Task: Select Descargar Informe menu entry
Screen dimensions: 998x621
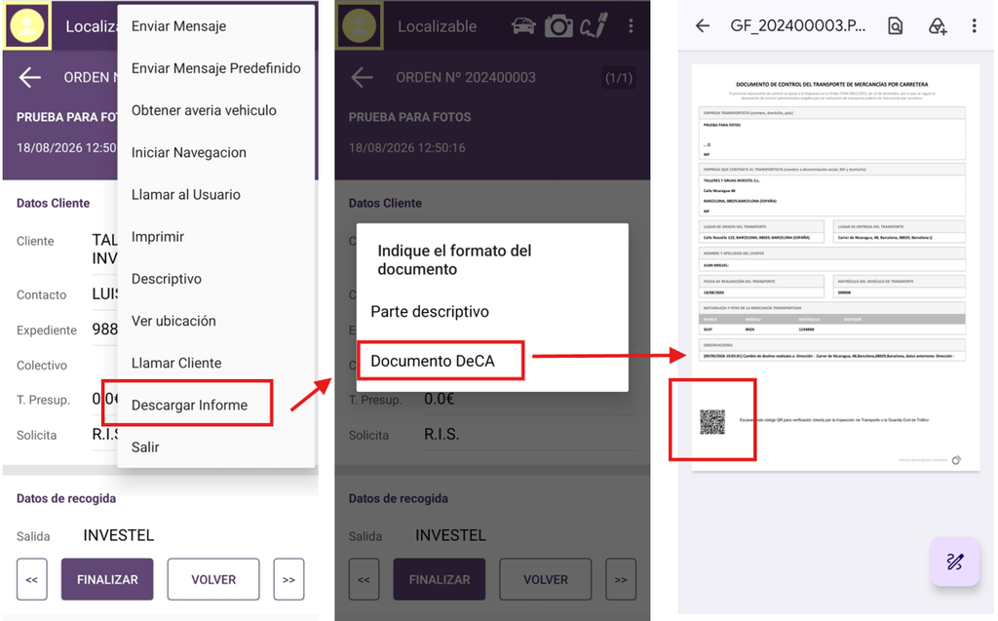Action: [x=189, y=406]
